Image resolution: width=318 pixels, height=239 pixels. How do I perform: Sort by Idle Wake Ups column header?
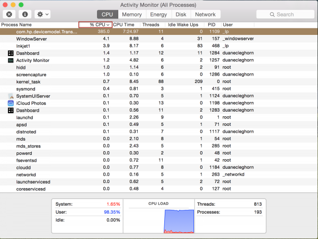(x=183, y=25)
